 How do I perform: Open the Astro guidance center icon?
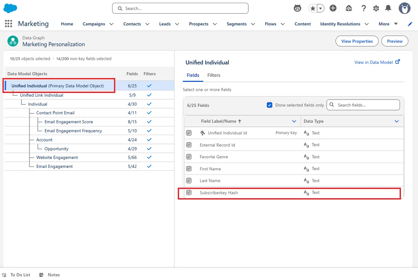click(x=297, y=8)
